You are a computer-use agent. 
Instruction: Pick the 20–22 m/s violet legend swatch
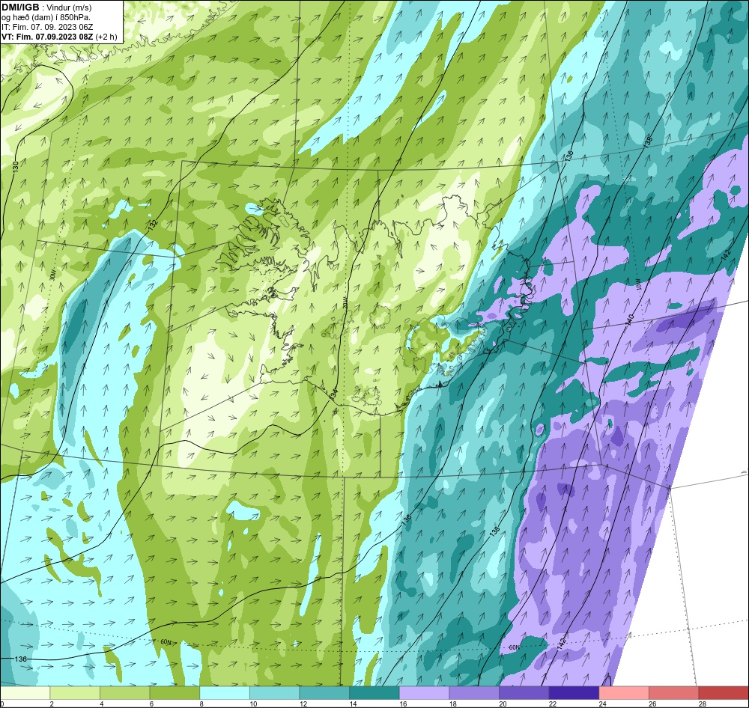[524, 693]
